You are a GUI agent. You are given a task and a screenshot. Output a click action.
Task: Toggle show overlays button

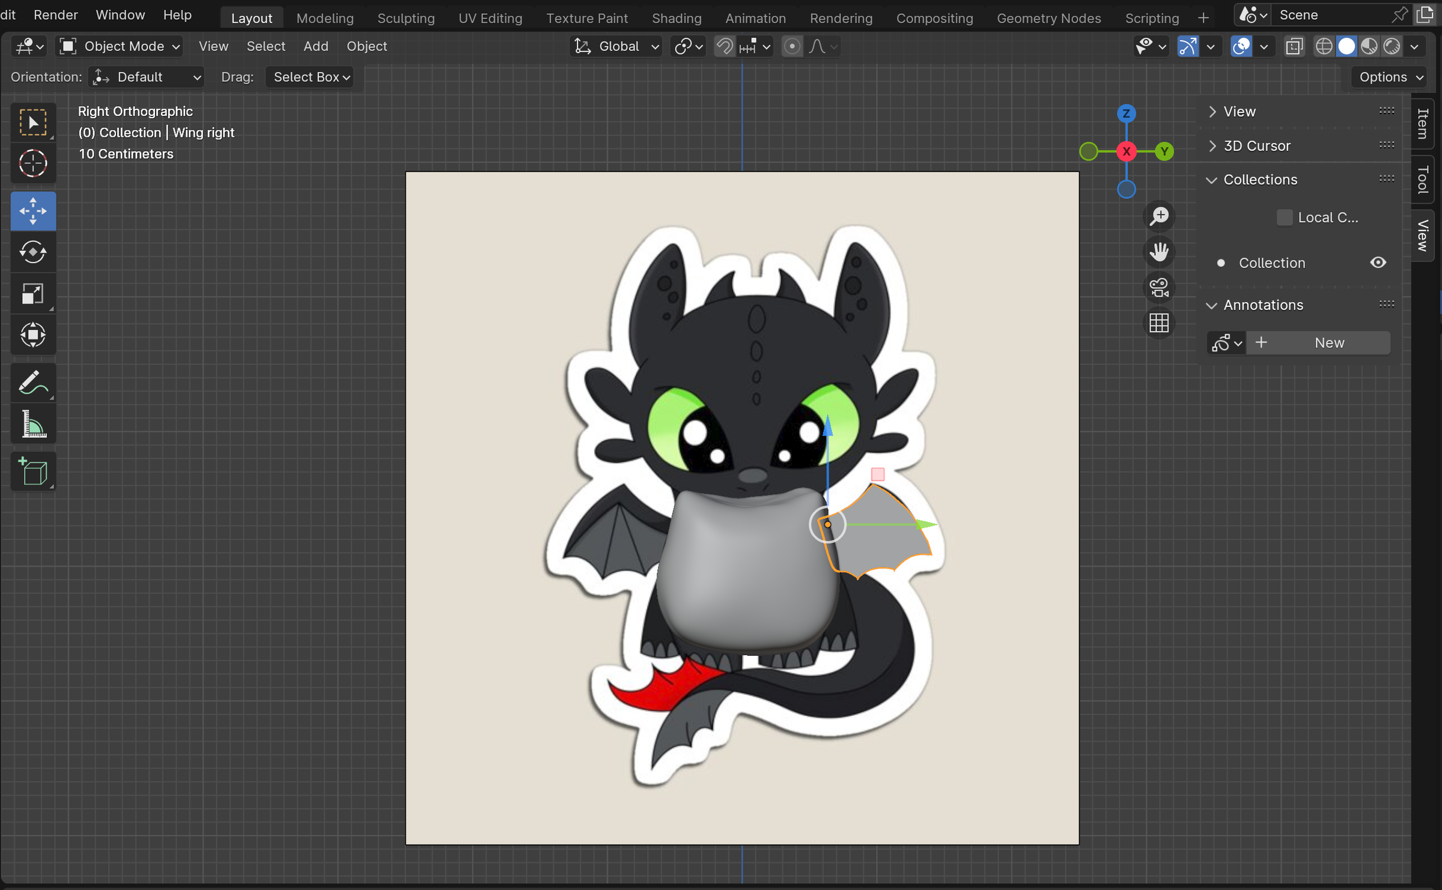click(1241, 46)
